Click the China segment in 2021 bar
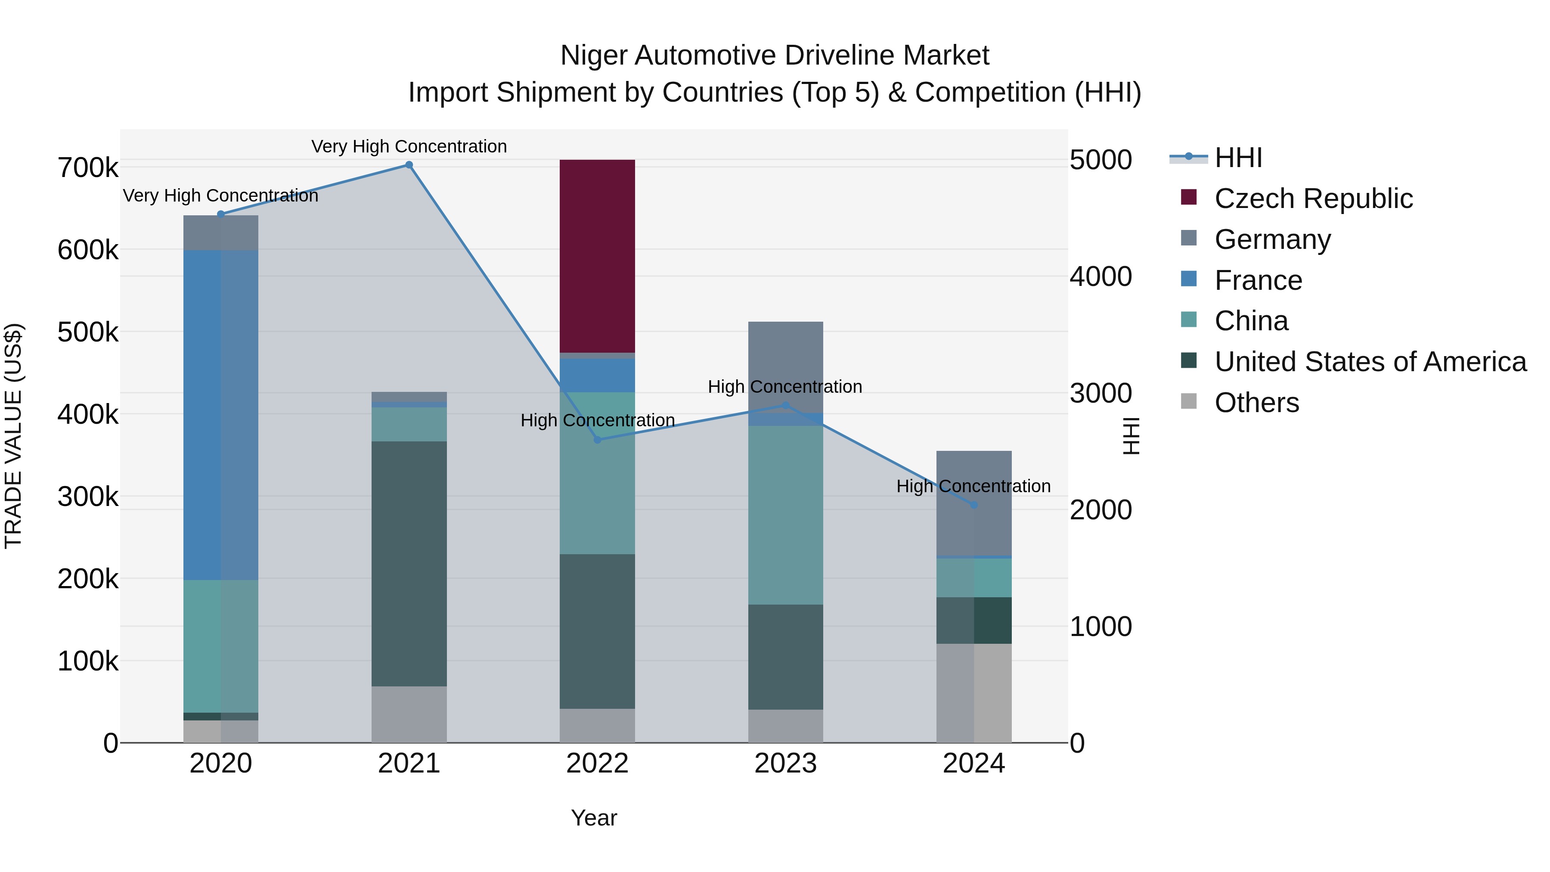 pos(409,424)
